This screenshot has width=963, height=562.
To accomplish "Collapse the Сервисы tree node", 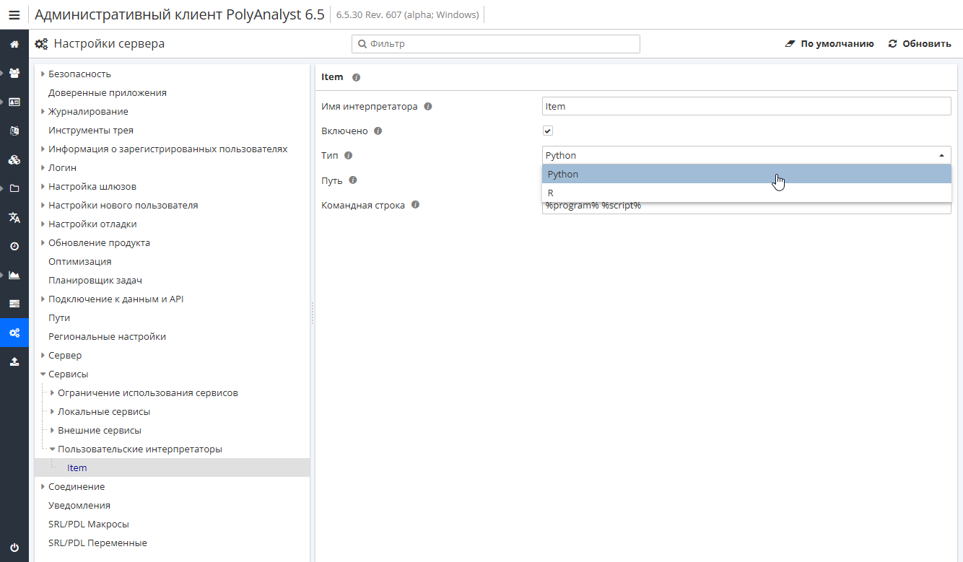I will pos(43,374).
